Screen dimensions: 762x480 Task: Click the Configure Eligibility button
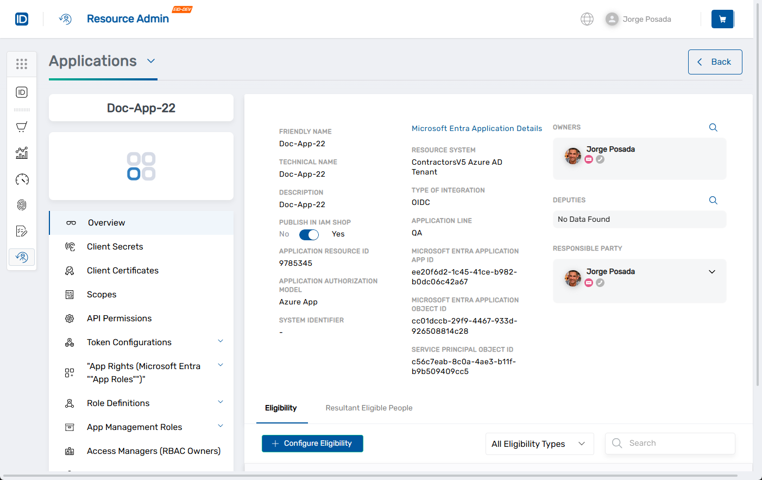pos(312,444)
